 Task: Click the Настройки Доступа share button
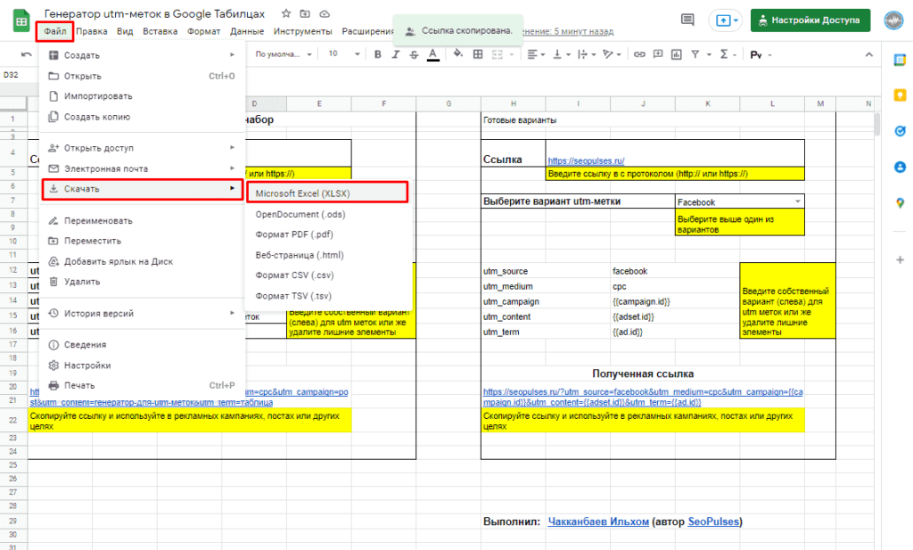pyautogui.click(x=810, y=21)
